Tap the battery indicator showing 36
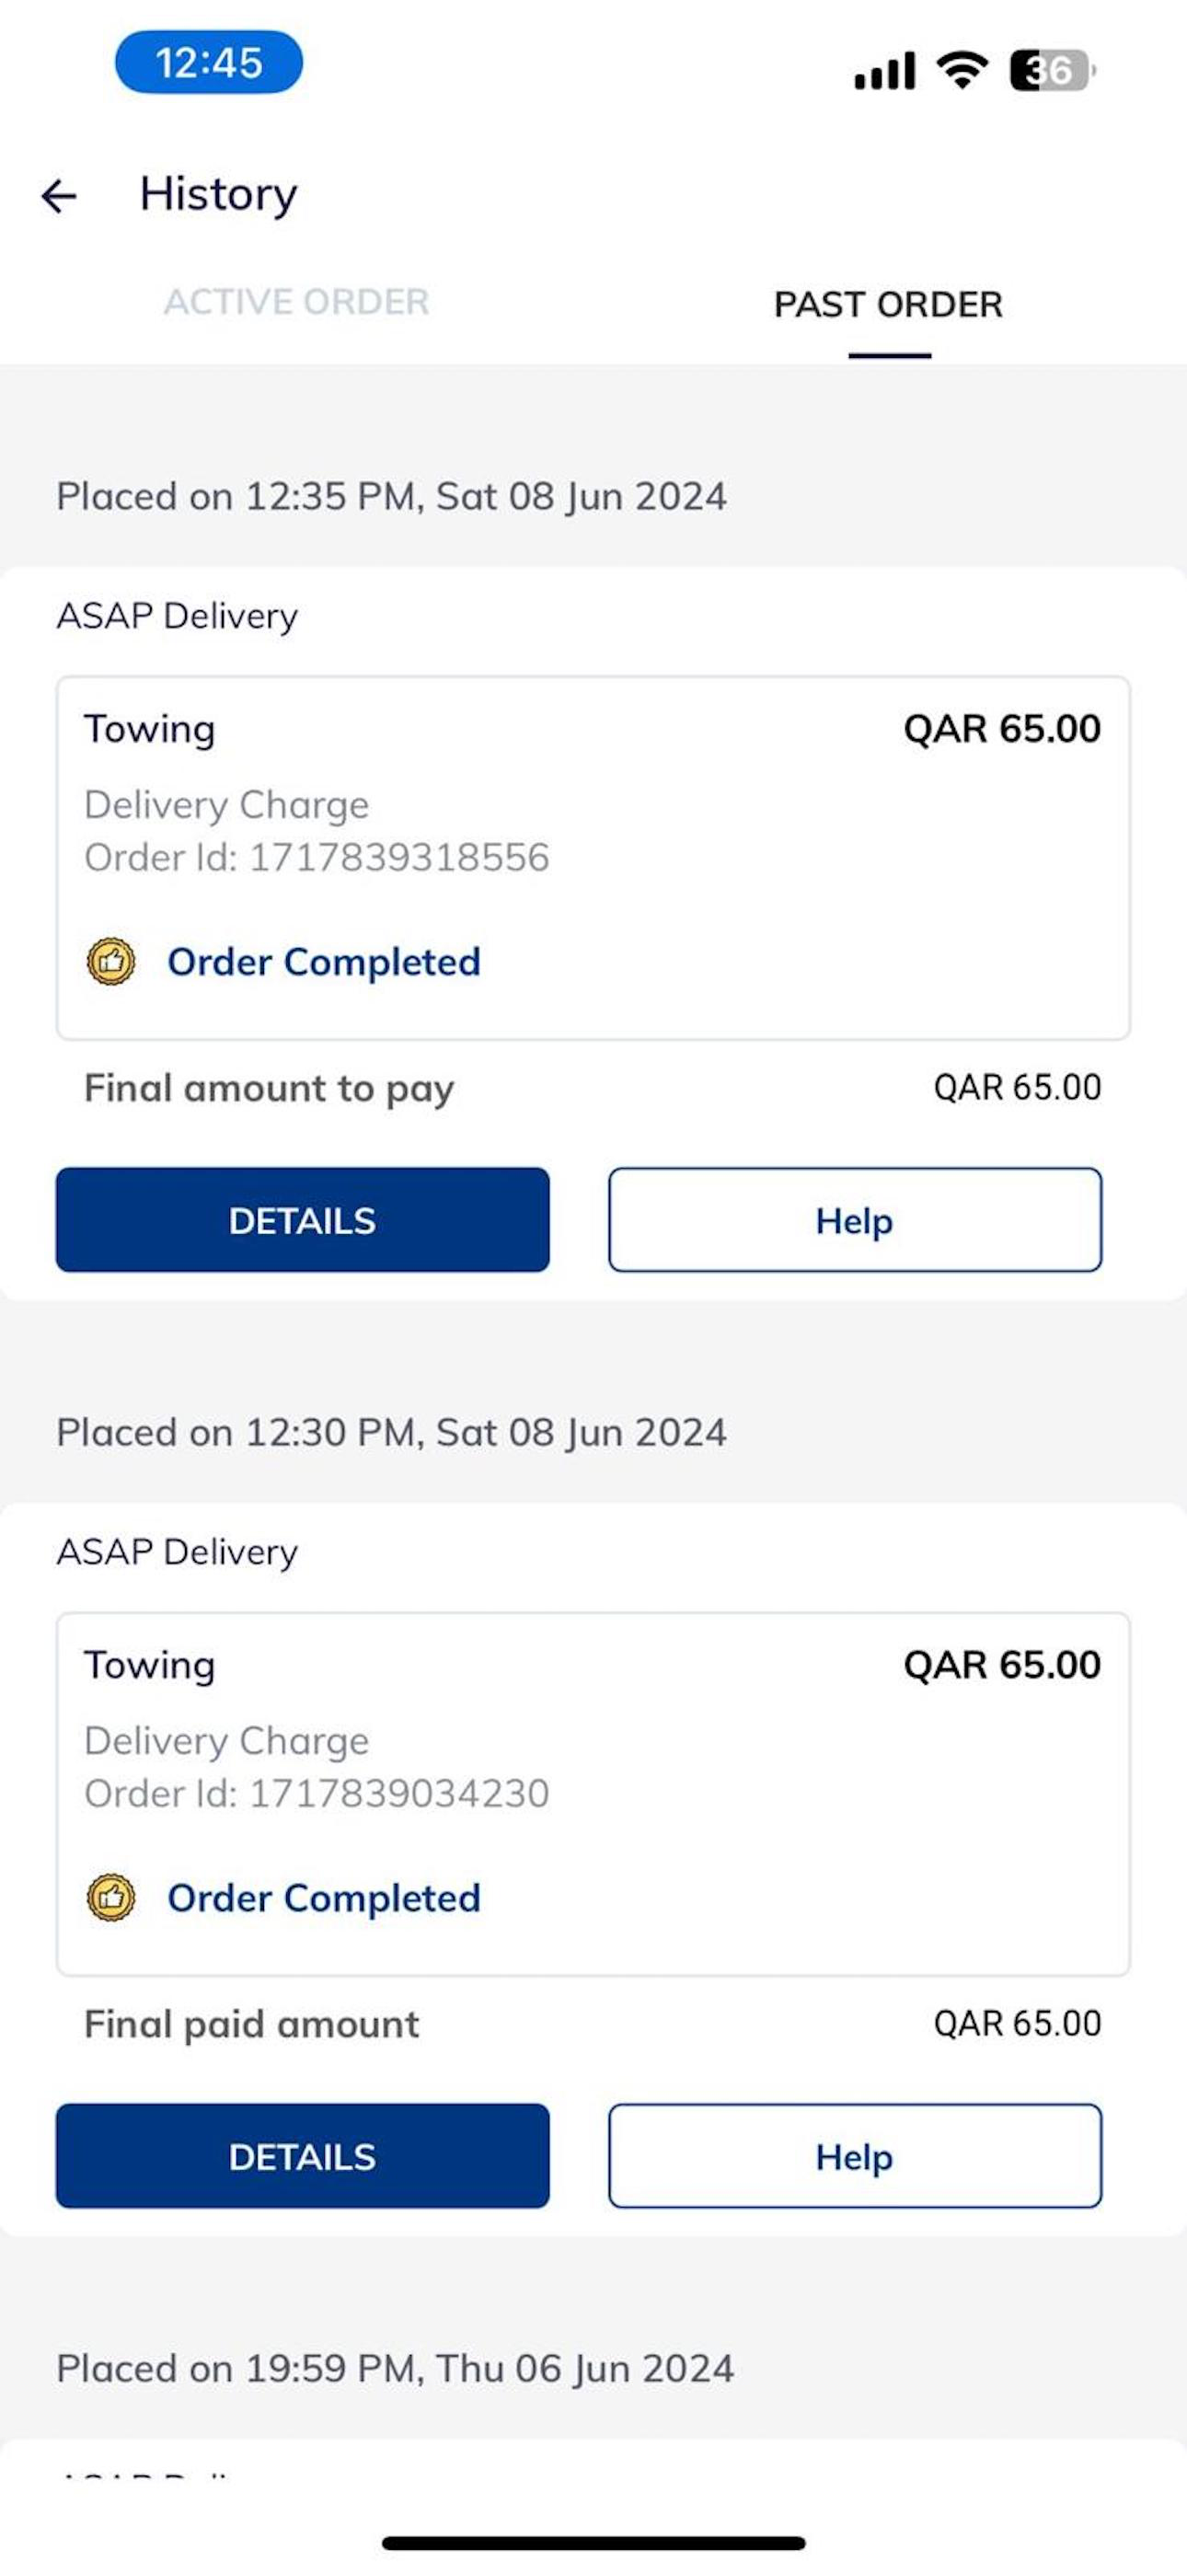The image size is (1187, 2573). click(x=1053, y=70)
